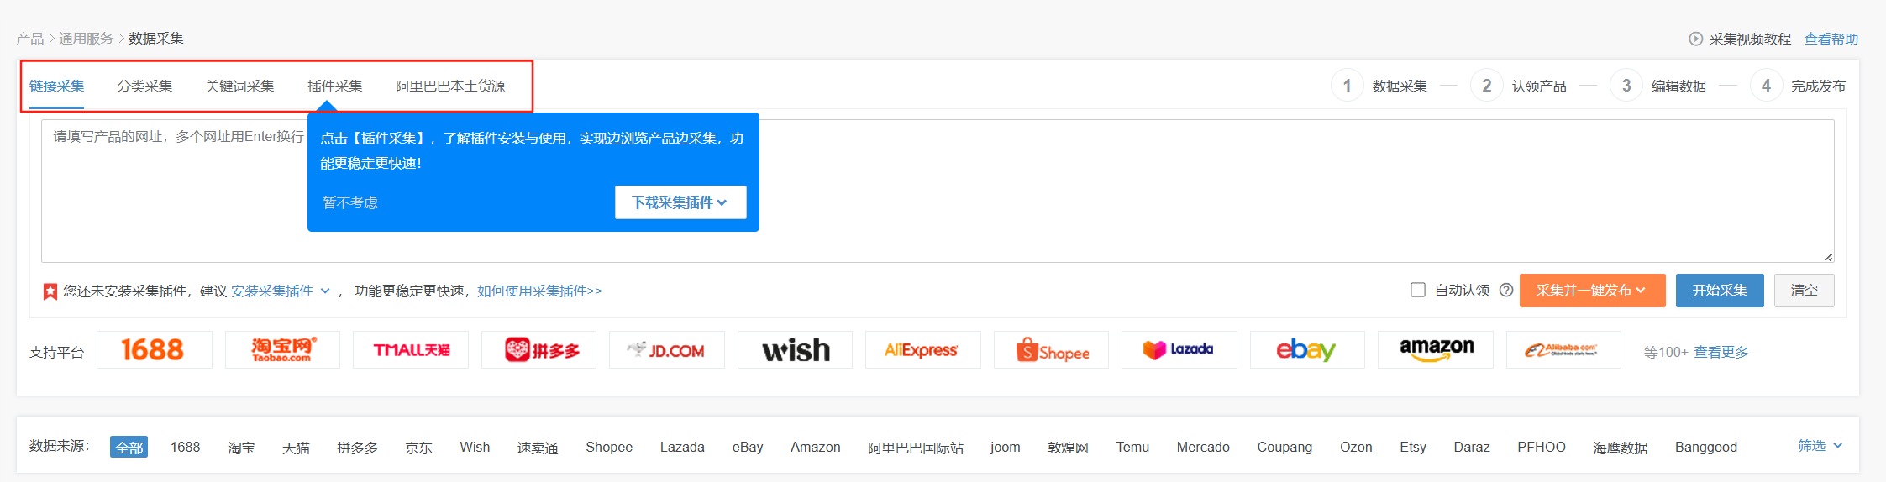Image resolution: width=1886 pixels, height=482 pixels.
Task: Select the Wish platform logo
Action: pos(795,349)
